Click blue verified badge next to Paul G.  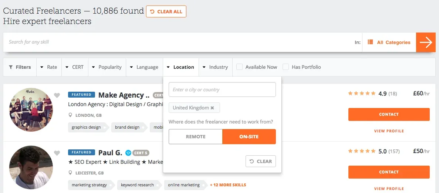pyautogui.click(x=128, y=153)
